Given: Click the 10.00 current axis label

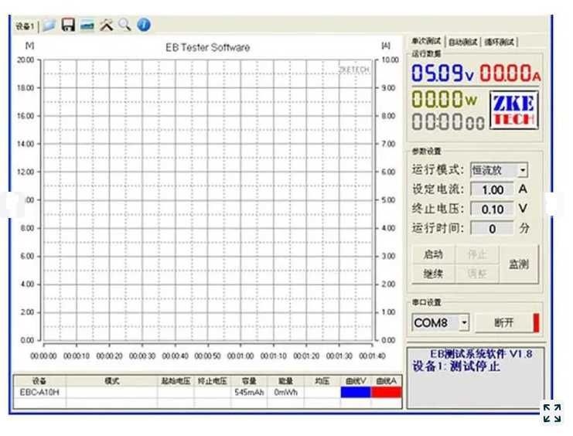Looking at the screenshot, I should (x=390, y=60).
